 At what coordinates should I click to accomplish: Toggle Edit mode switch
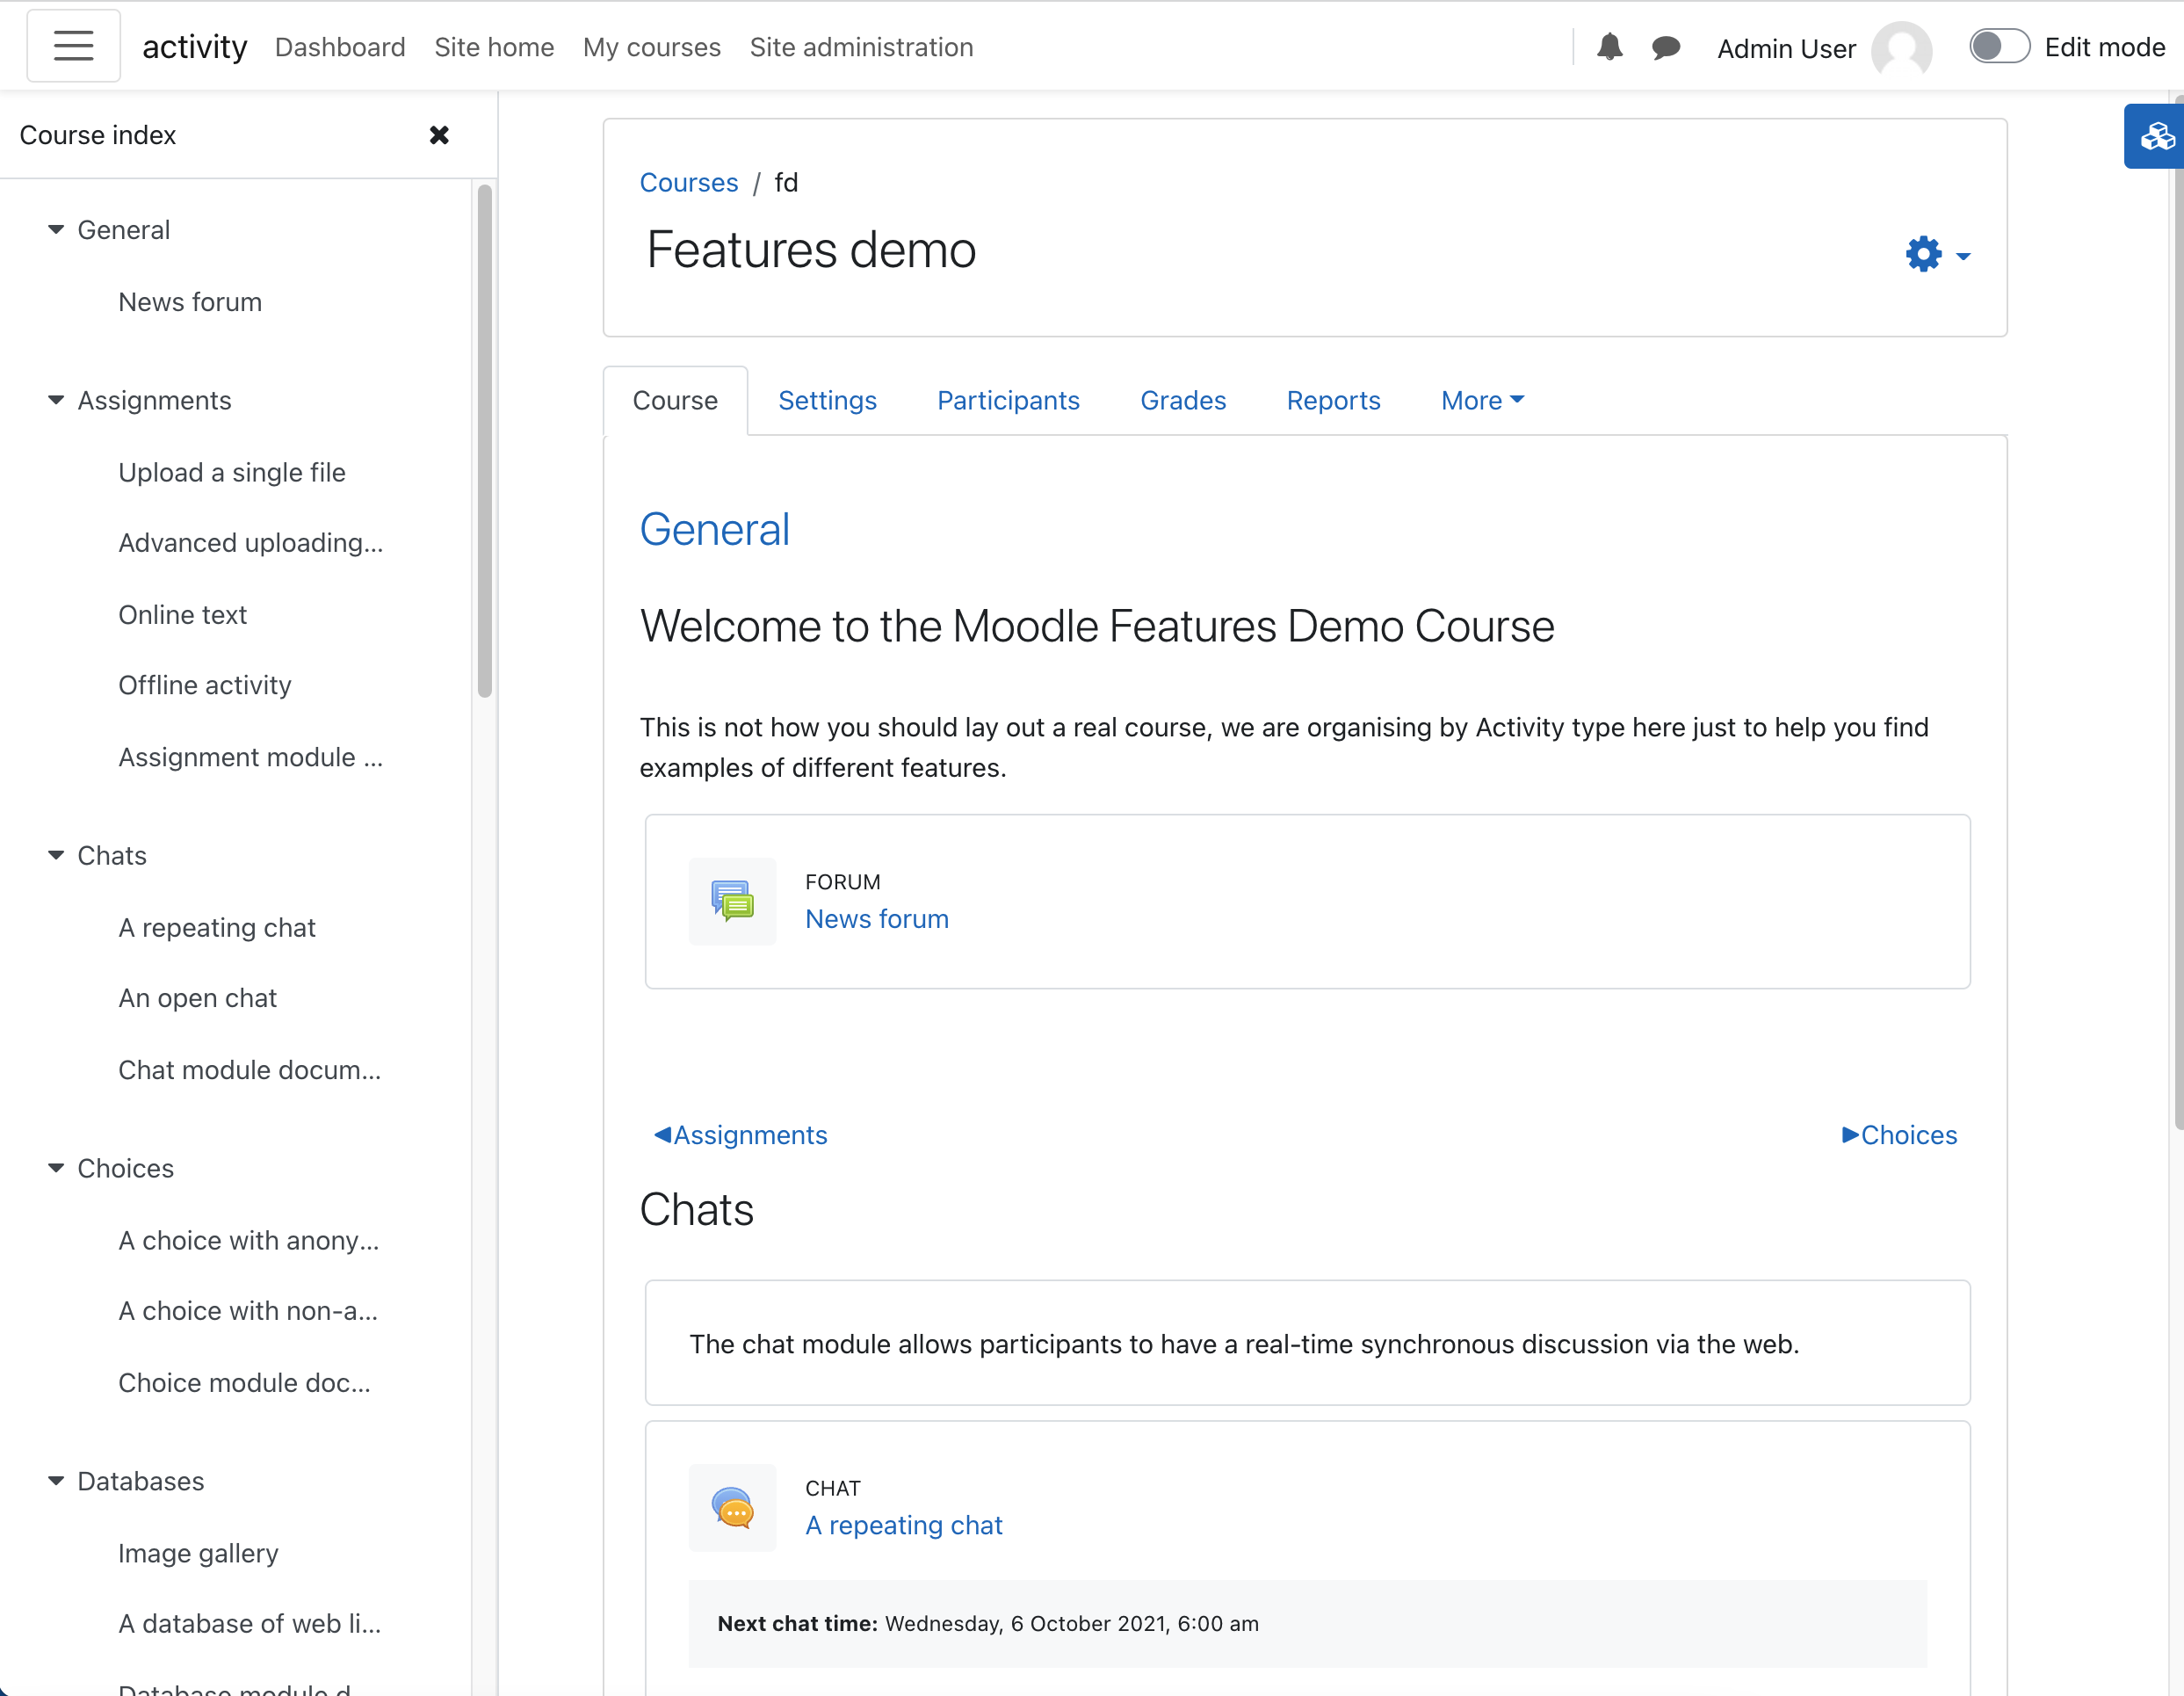coord(1999,46)
